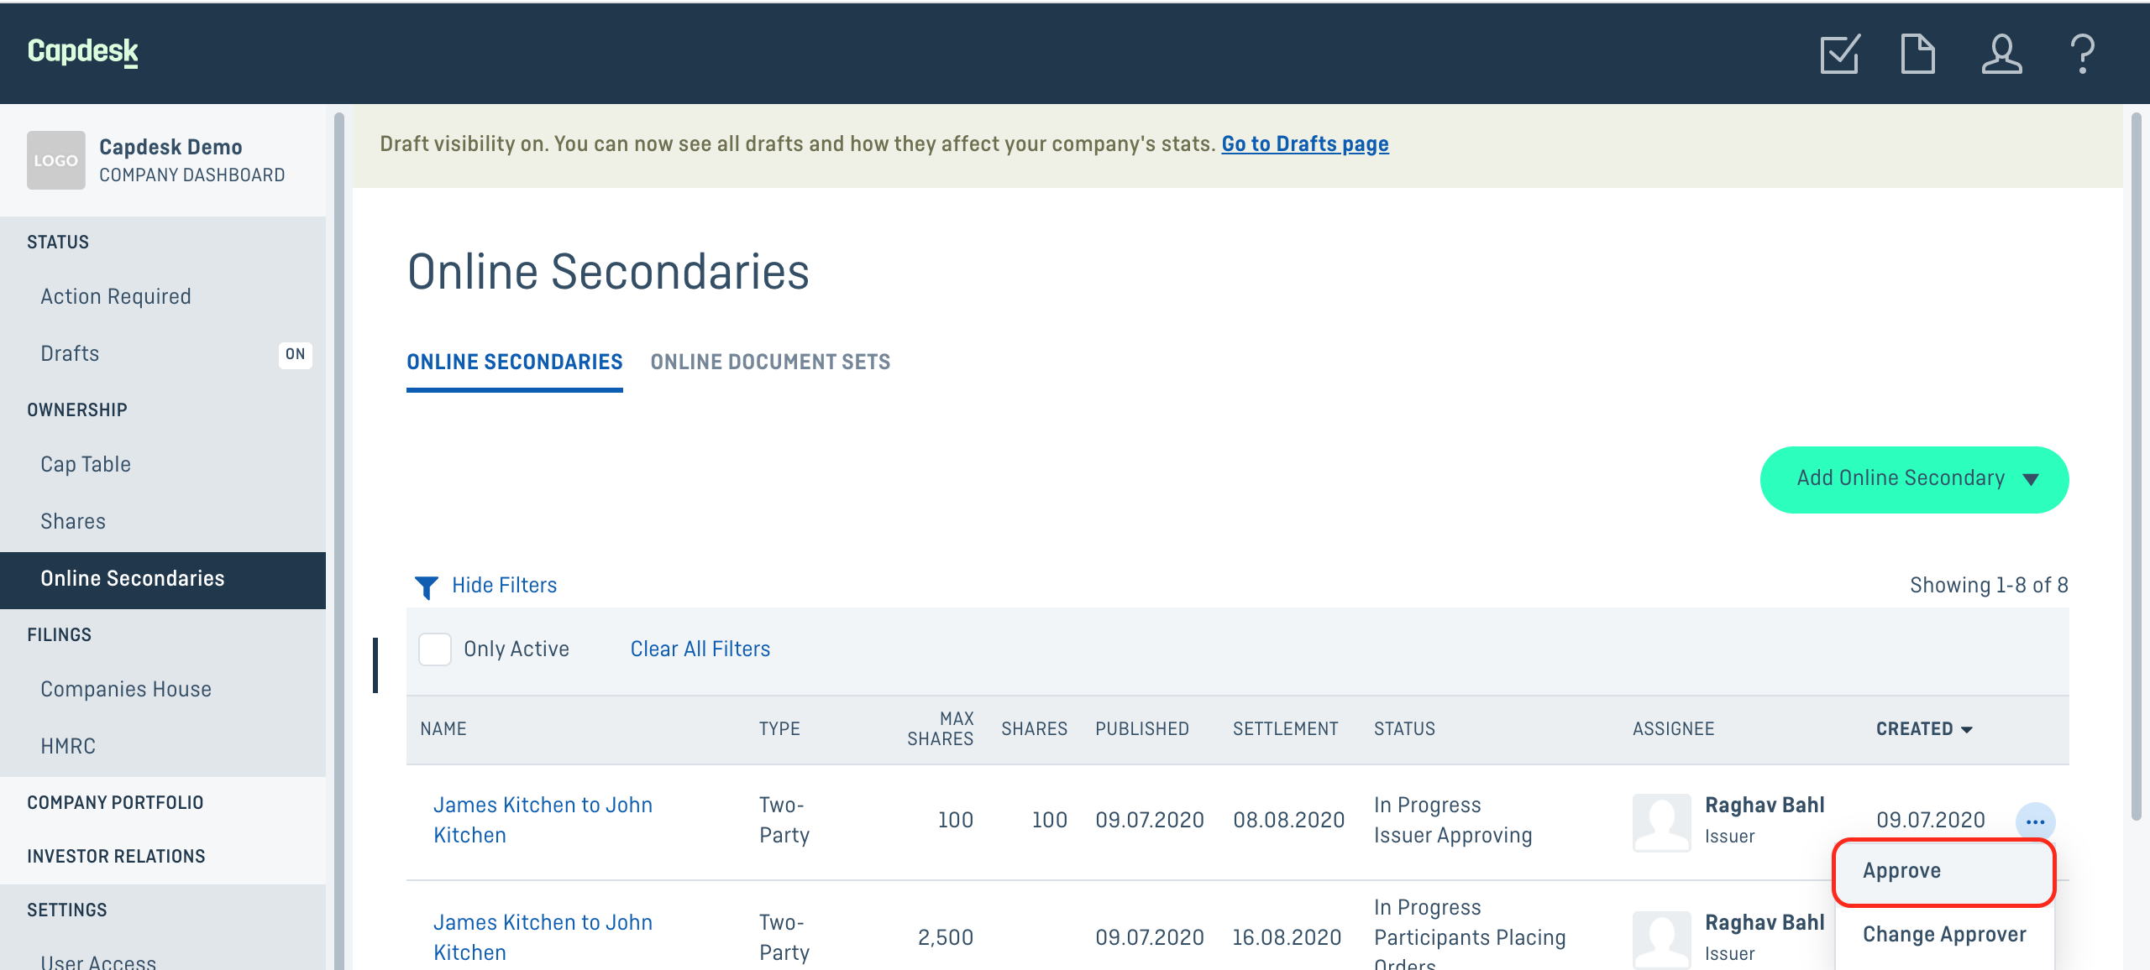Open Shares in the sidebar

coord(73,522)
